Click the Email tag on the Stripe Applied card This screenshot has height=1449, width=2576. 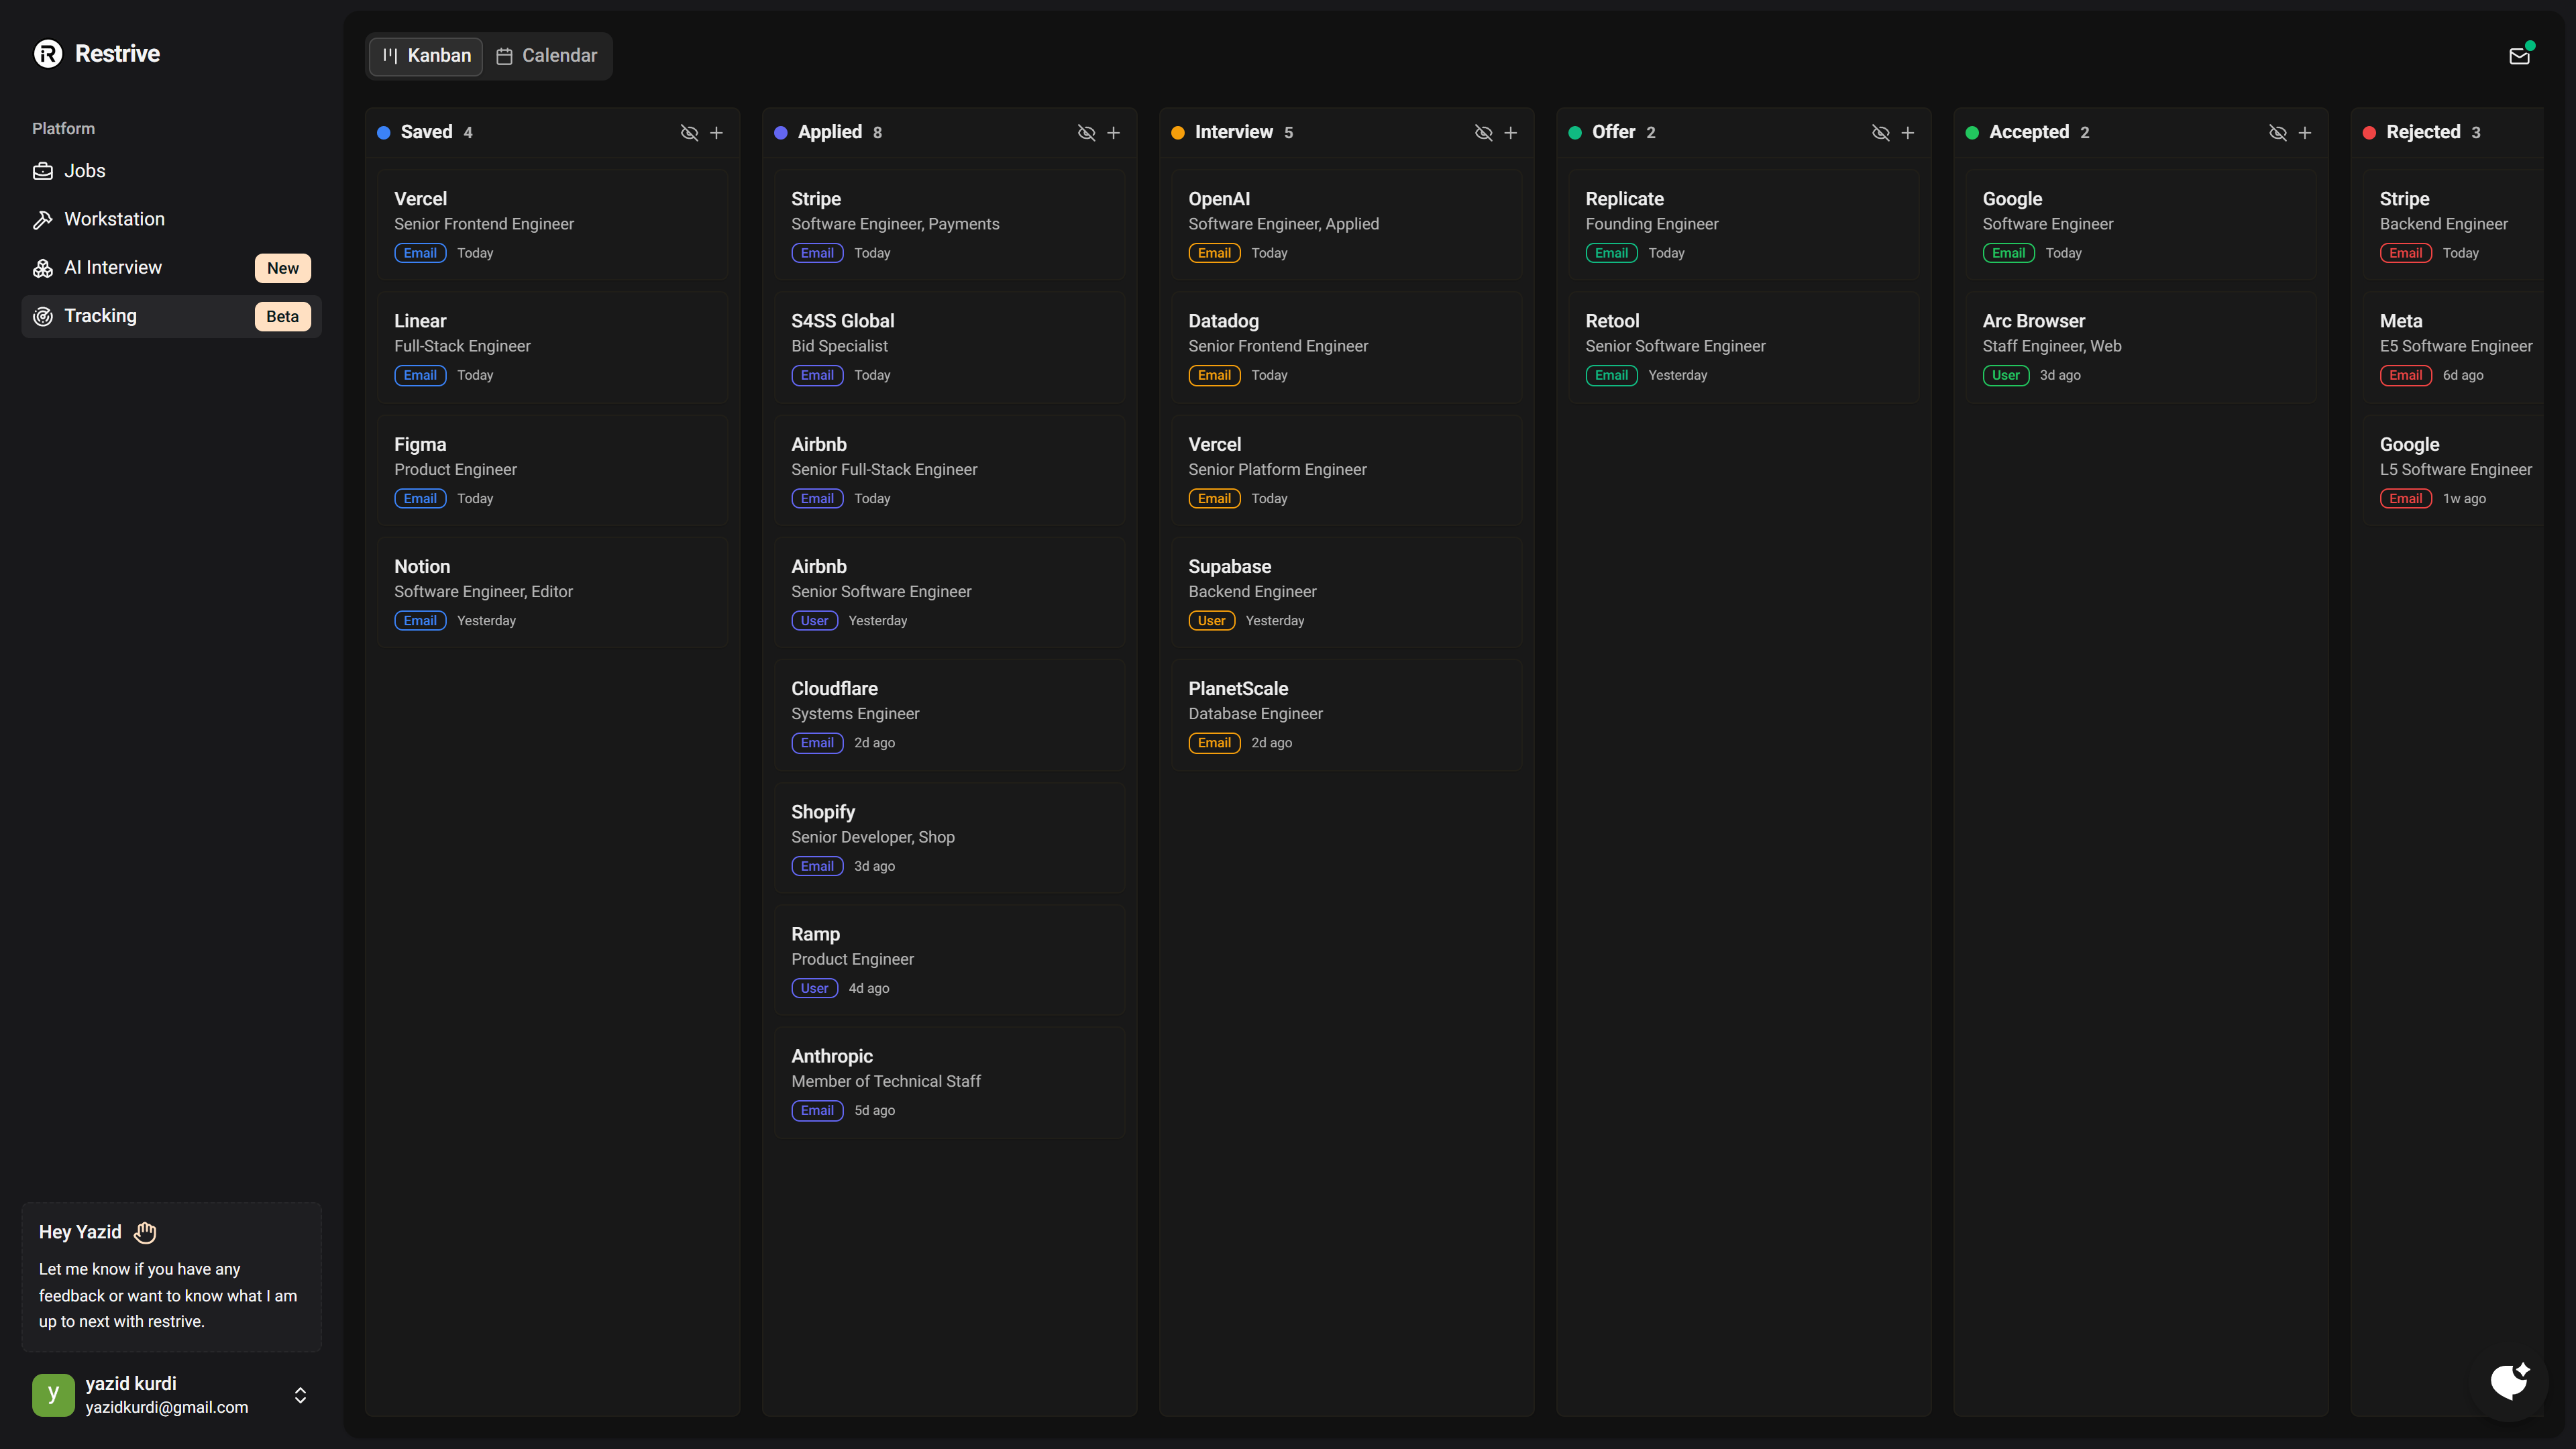817,253
